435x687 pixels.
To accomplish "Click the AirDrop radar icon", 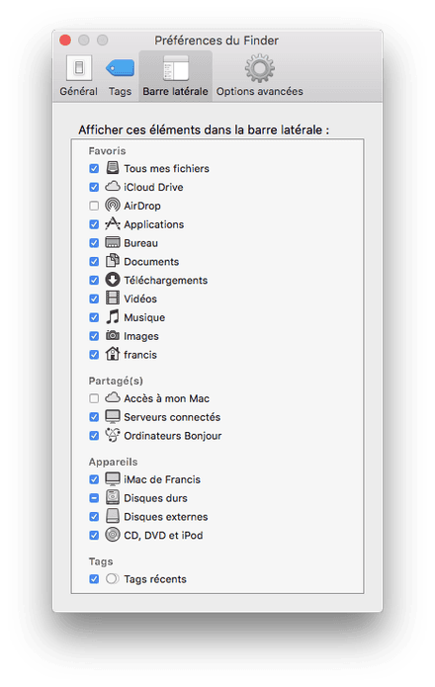I will coord(113,205).
